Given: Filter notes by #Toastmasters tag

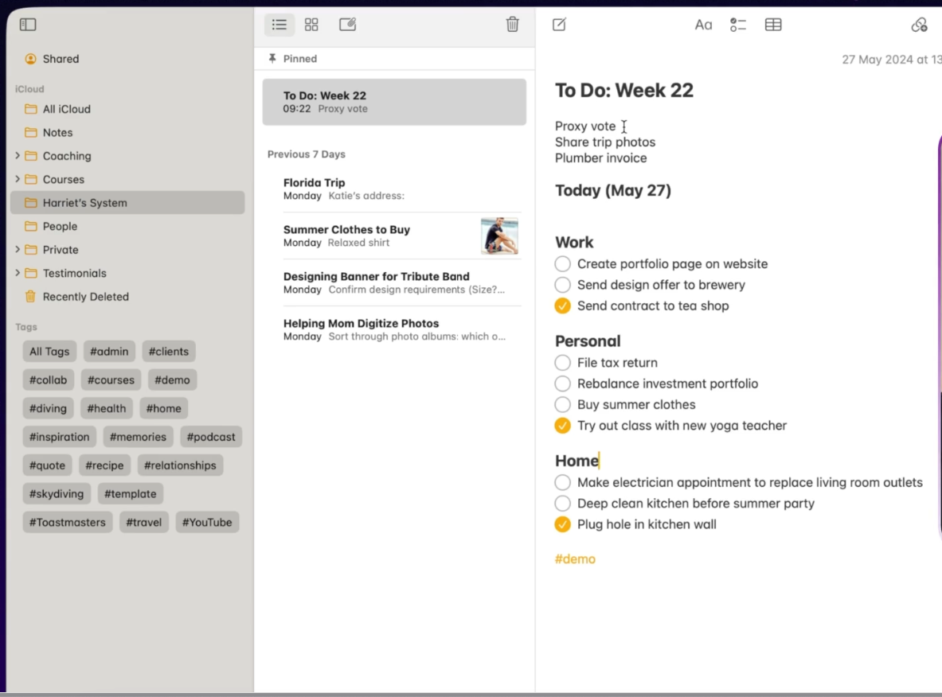Looking at the screenshot, I should (67, 522).
